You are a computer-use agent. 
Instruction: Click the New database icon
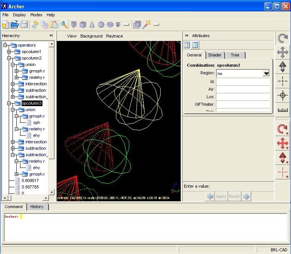coord(5,25)
